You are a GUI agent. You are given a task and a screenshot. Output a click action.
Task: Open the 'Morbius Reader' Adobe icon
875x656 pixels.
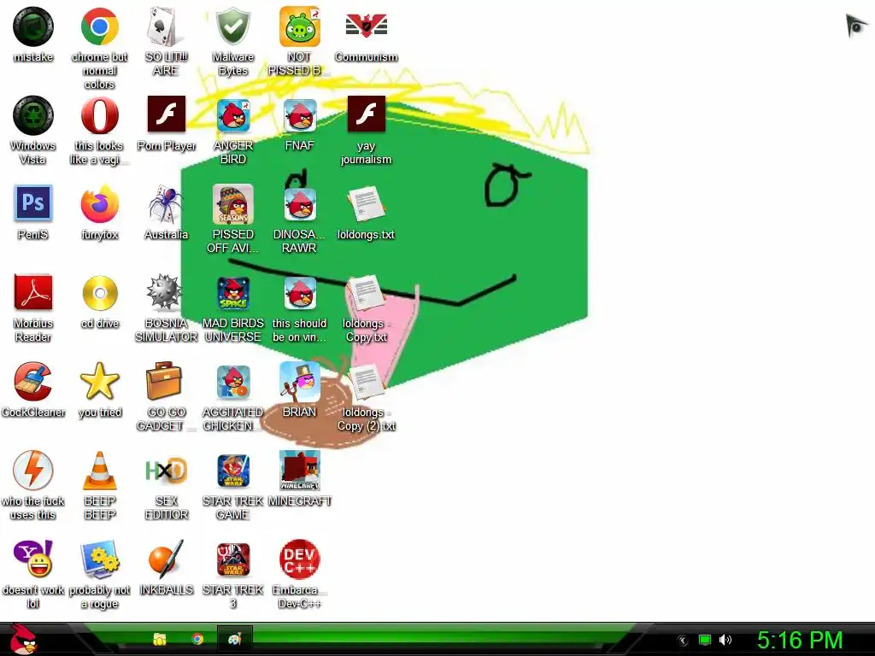point(33,292)
